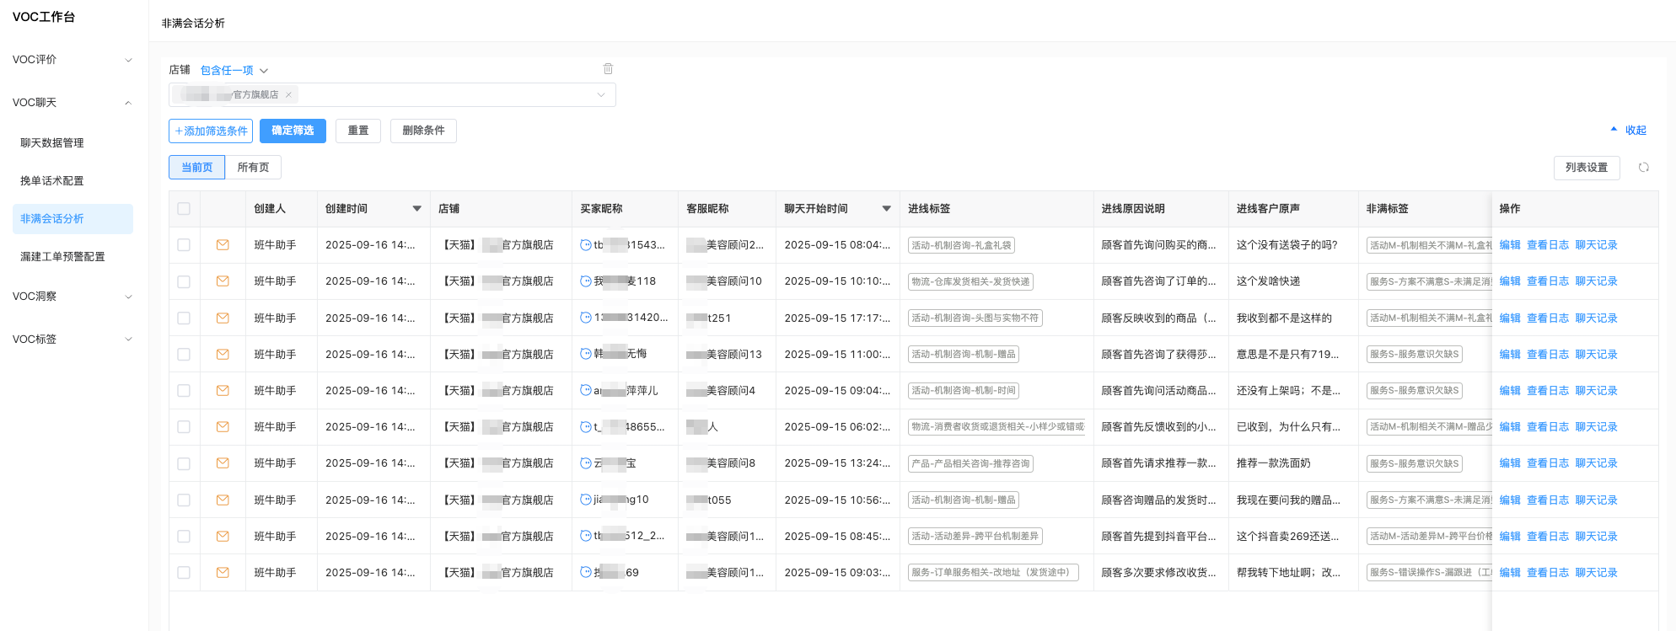Viewport: 1676px width, 631px height.
Task: Select 非满会话分析 in the sidebar
Action: [x=73, y=219]
